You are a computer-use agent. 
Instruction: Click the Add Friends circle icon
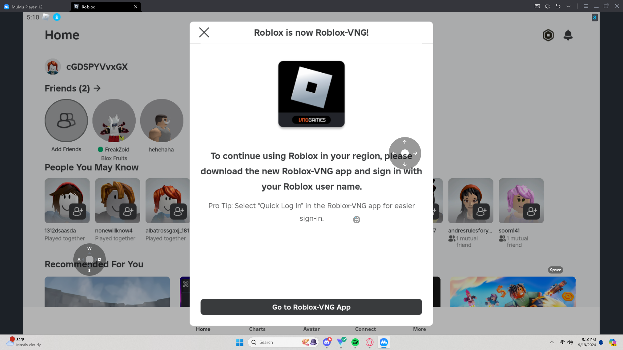[x=66, y=121]
